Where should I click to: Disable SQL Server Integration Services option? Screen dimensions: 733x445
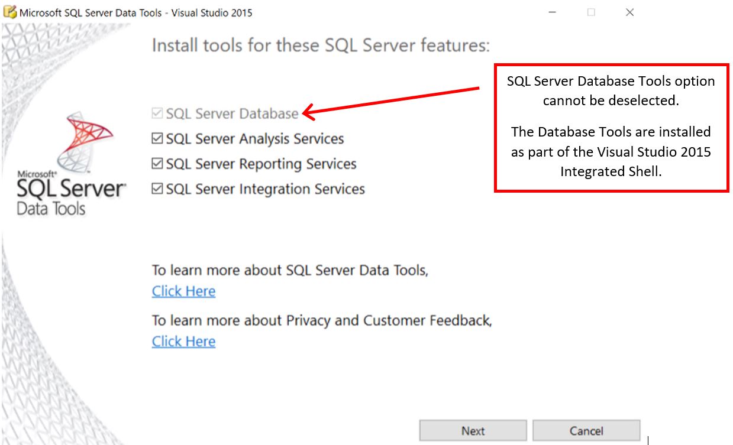157,189
